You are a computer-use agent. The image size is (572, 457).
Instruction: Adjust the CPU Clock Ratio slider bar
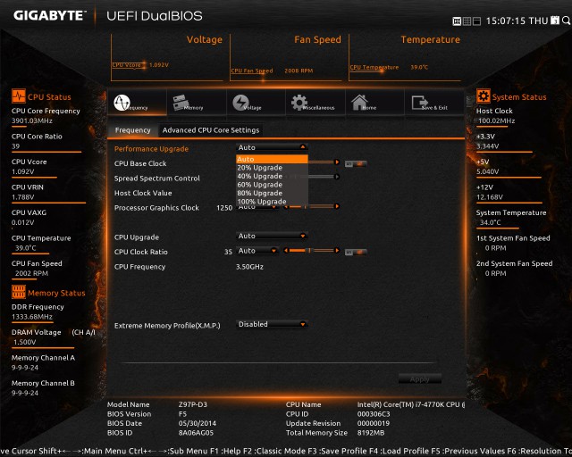click(312, 250)
